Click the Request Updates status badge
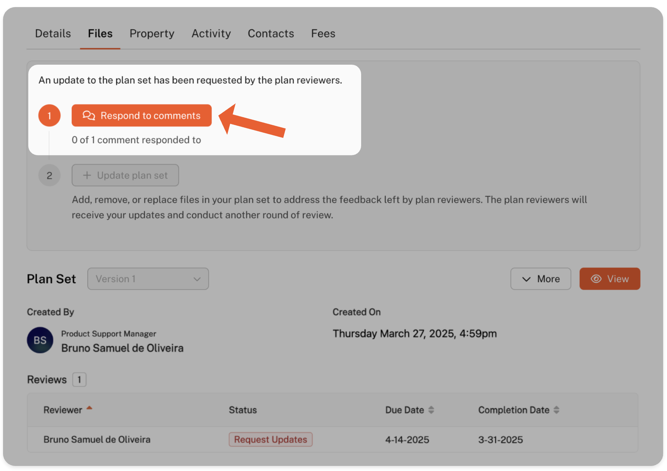 pos(271,440)
